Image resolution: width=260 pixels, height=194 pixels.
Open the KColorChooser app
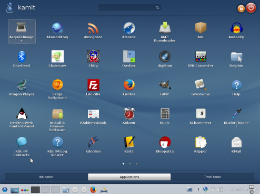(x=236, y=117)
